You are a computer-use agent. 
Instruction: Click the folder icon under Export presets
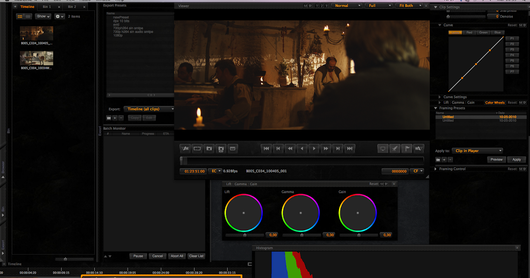109,118
